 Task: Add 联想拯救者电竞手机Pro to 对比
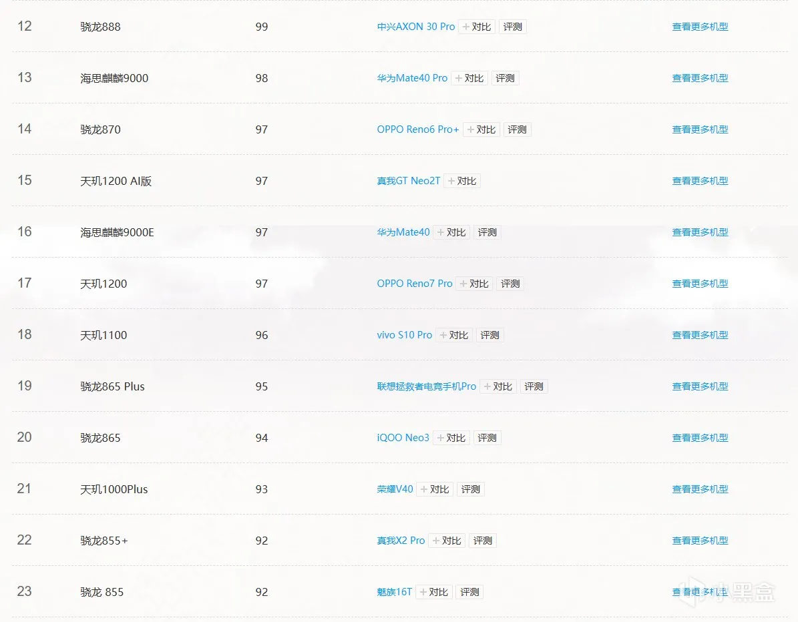[498, 386]
